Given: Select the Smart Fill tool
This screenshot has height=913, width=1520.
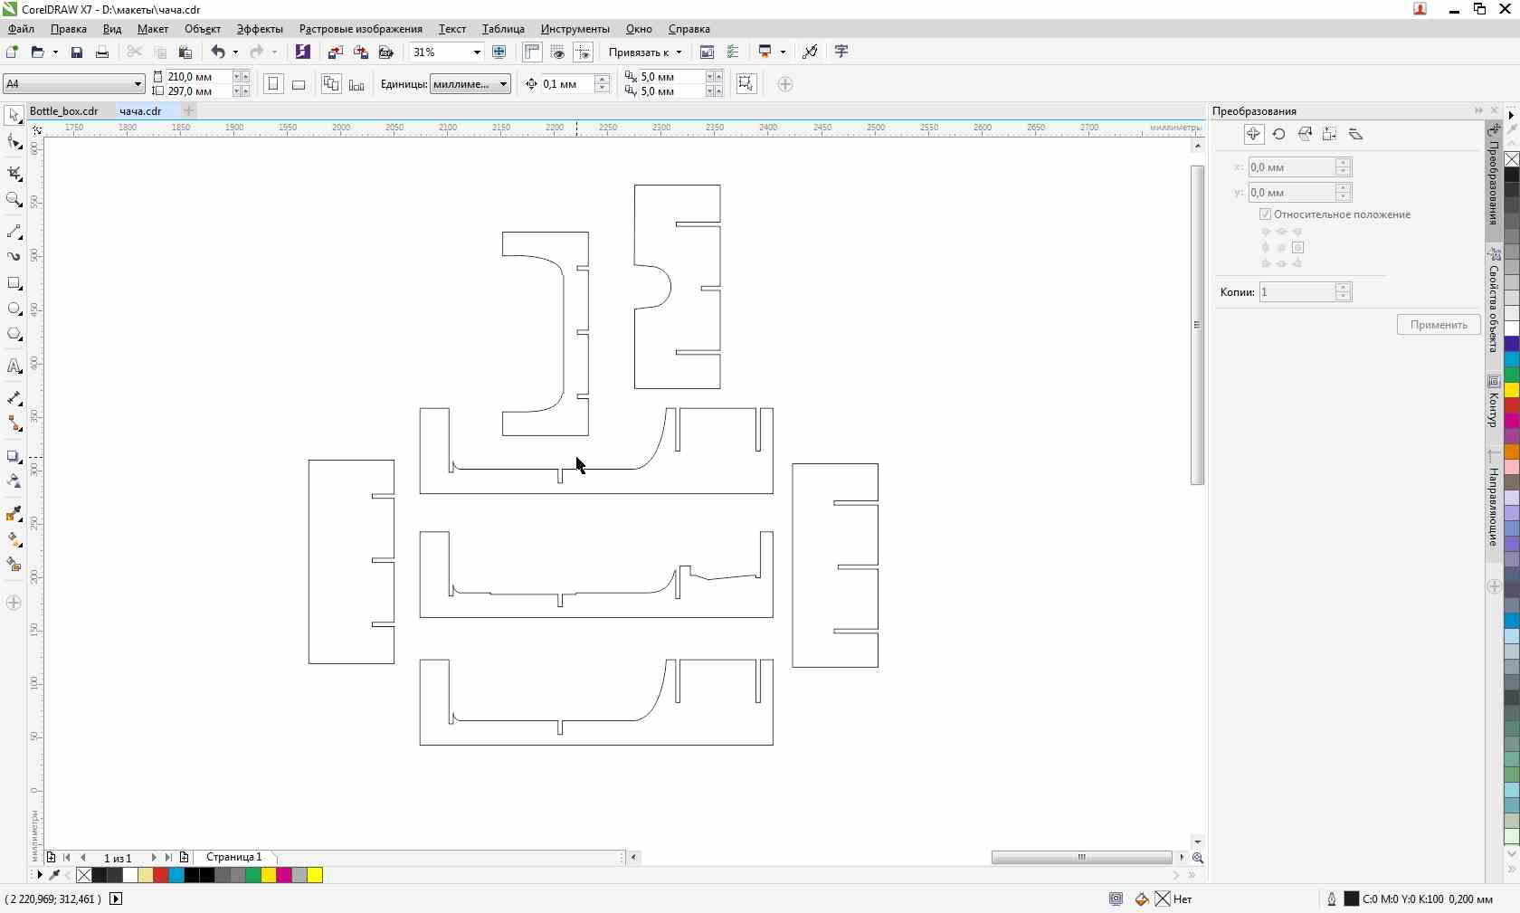Looking at the screenshot, I should pyautogui.click(x=14, y=565).
